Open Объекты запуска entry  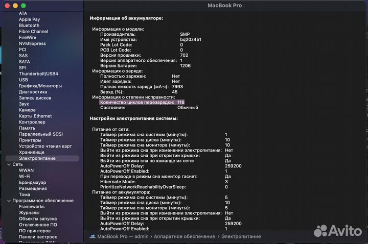pyautogui.click(x=37, y=219)
